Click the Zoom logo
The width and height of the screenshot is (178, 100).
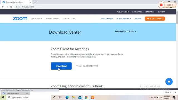click(x=20, y=19)
